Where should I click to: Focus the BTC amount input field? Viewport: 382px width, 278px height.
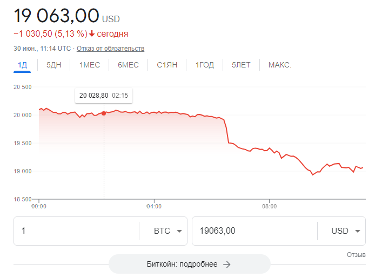coord(76,231)
